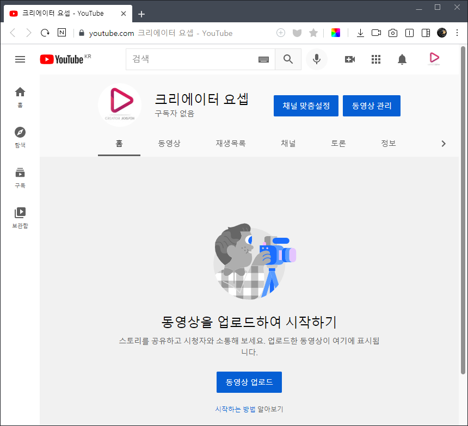Click the browser forward arrow

pos(29,33)
